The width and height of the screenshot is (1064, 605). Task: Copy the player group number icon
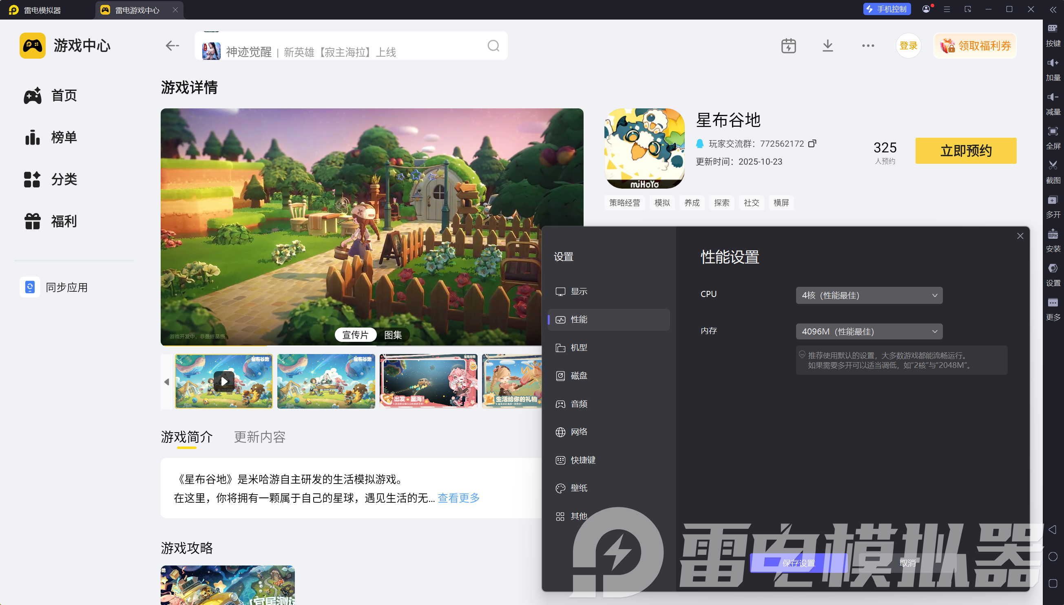[812, 144]
